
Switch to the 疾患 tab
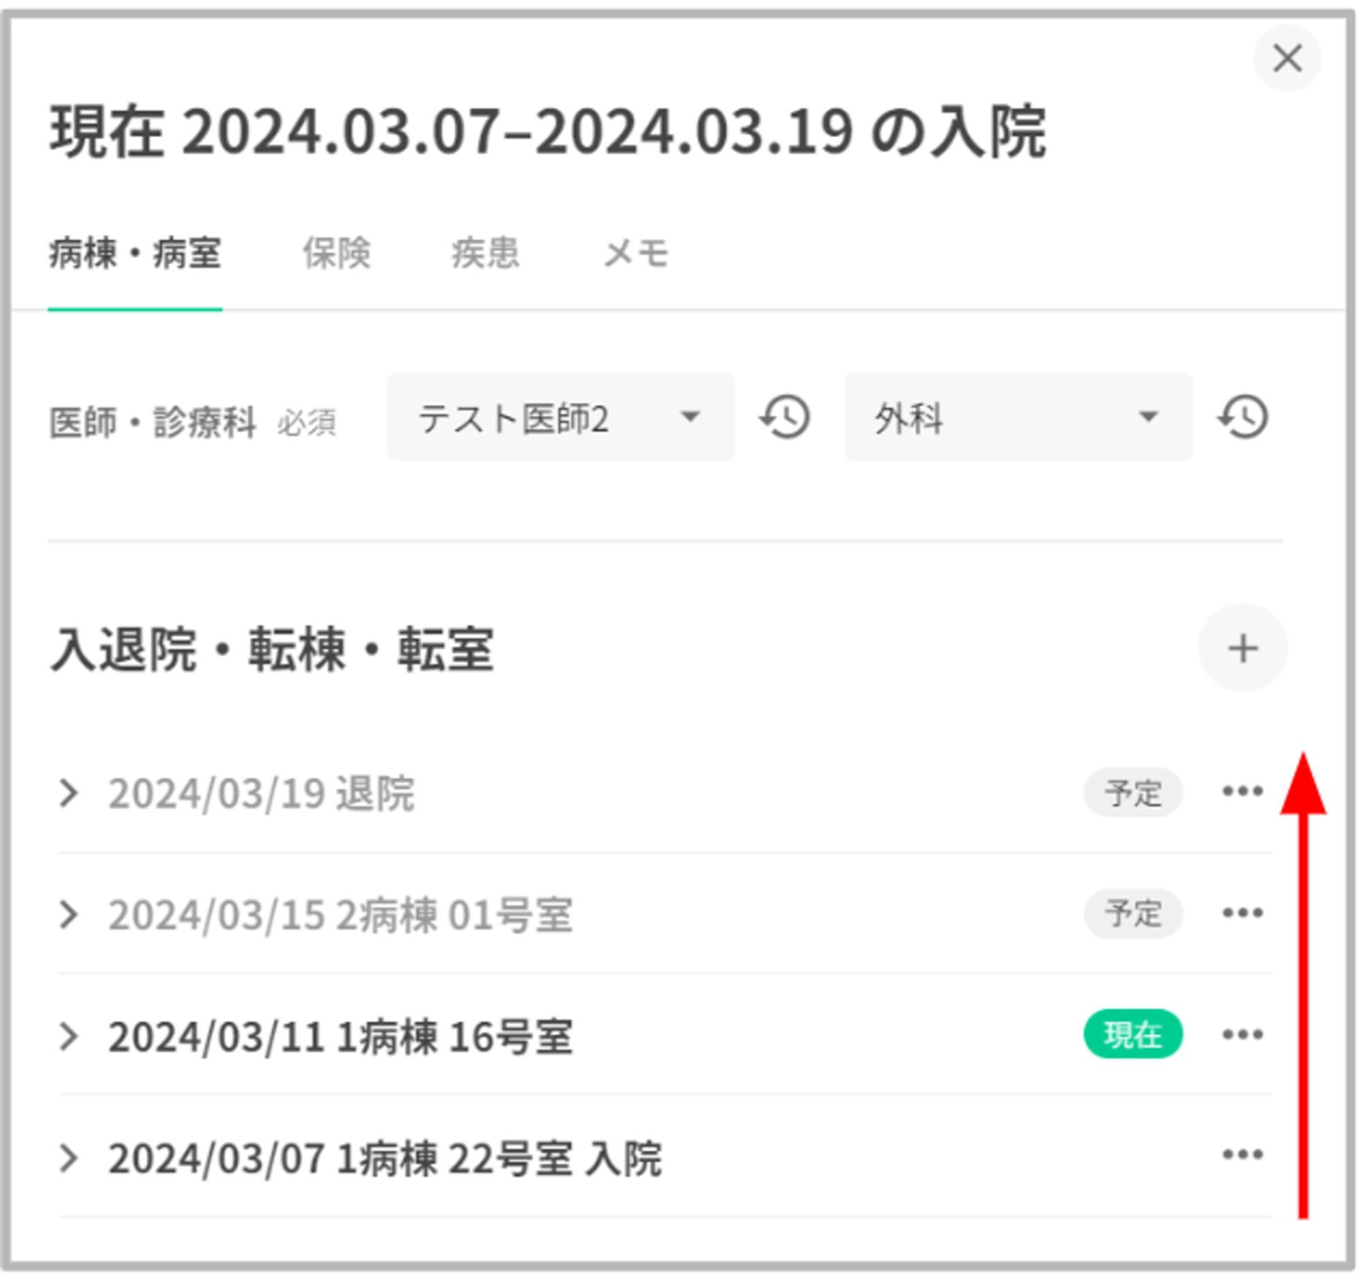pos(485,253)
